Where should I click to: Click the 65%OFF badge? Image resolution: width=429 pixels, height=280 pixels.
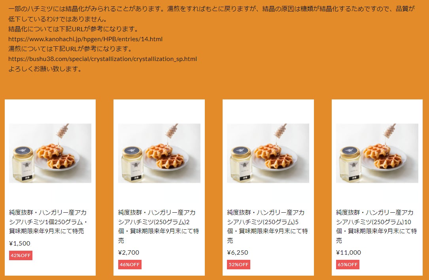click(348, 265)
